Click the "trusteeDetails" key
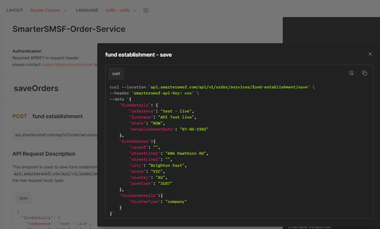 point(139,196)
